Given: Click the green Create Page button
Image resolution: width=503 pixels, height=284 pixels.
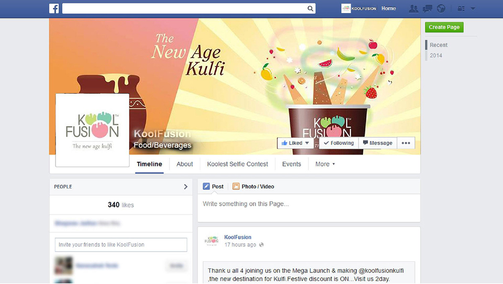Looking at the screenshot, I should tap(444, 27).
